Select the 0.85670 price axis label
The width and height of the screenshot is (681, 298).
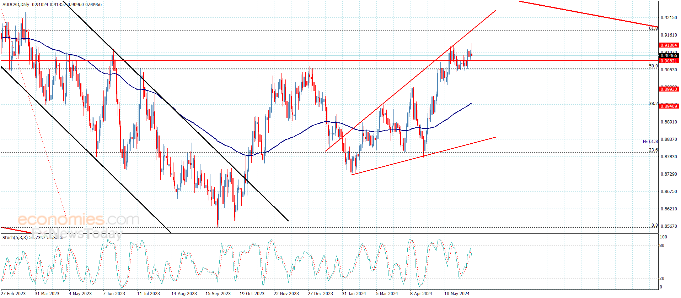click(669, 226)
